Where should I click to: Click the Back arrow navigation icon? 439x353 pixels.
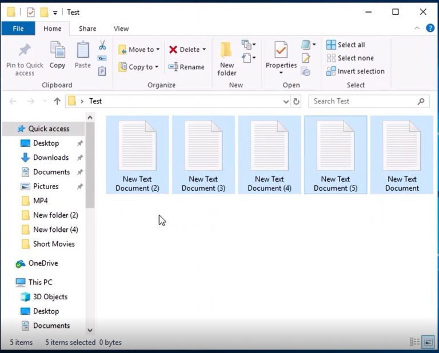tap(13, 101)
